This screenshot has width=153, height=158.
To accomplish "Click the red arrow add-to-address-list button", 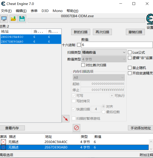I will click(x=66, y=119).
